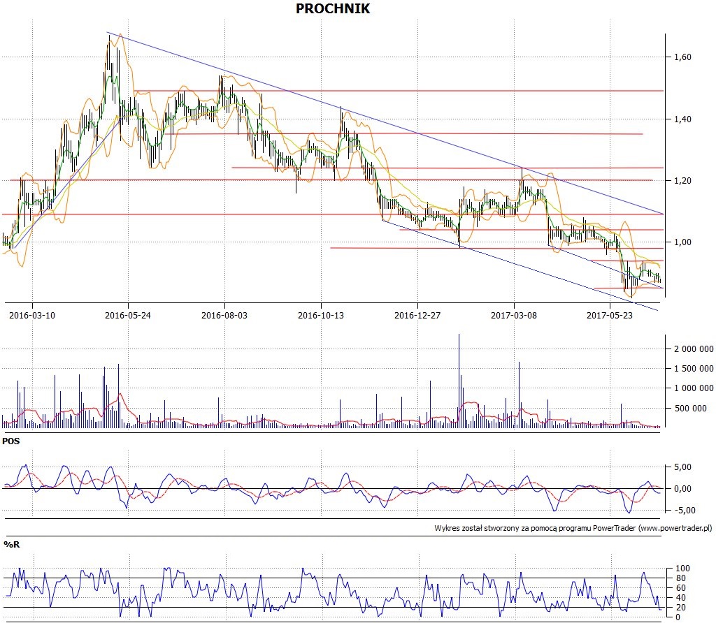Click the 100 label on %R axis

click(682, 569)
